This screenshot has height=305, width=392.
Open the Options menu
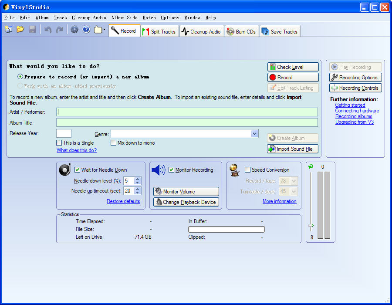pyautogui.click(x=170, y=17)
